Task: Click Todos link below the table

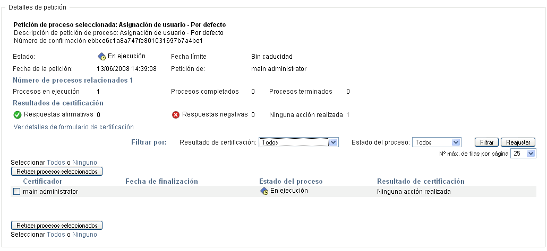Action: [56, 234]
